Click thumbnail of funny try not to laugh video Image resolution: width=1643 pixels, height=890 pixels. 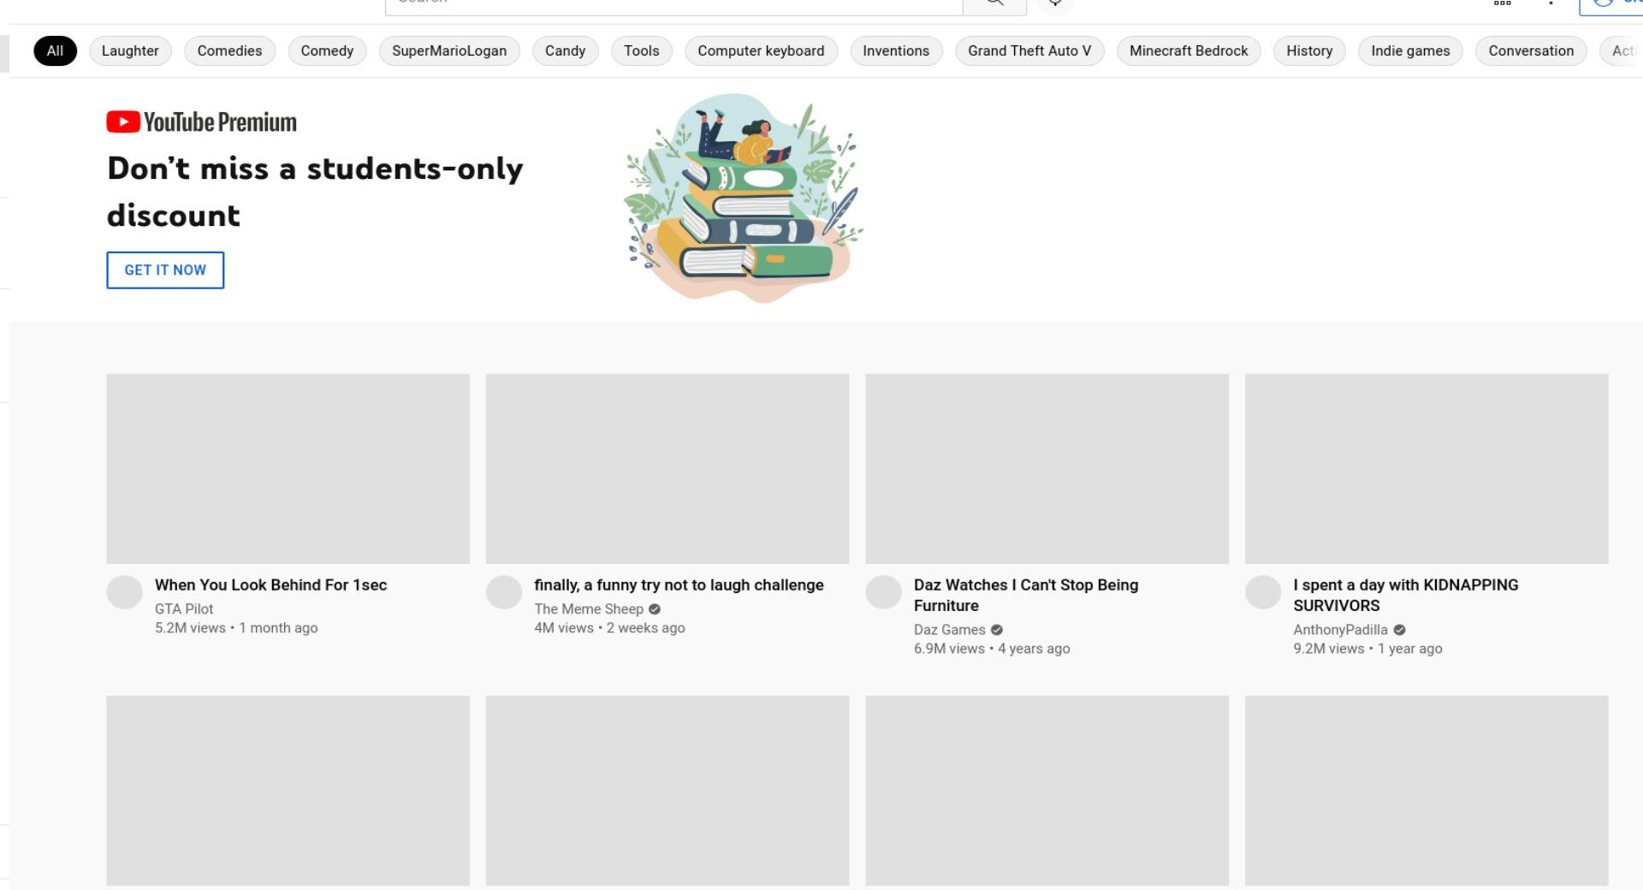pos(667,469)
